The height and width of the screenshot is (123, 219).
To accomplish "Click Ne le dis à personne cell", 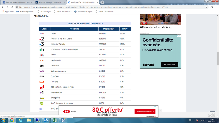I will pyautogui.click(x=58, y=71).
